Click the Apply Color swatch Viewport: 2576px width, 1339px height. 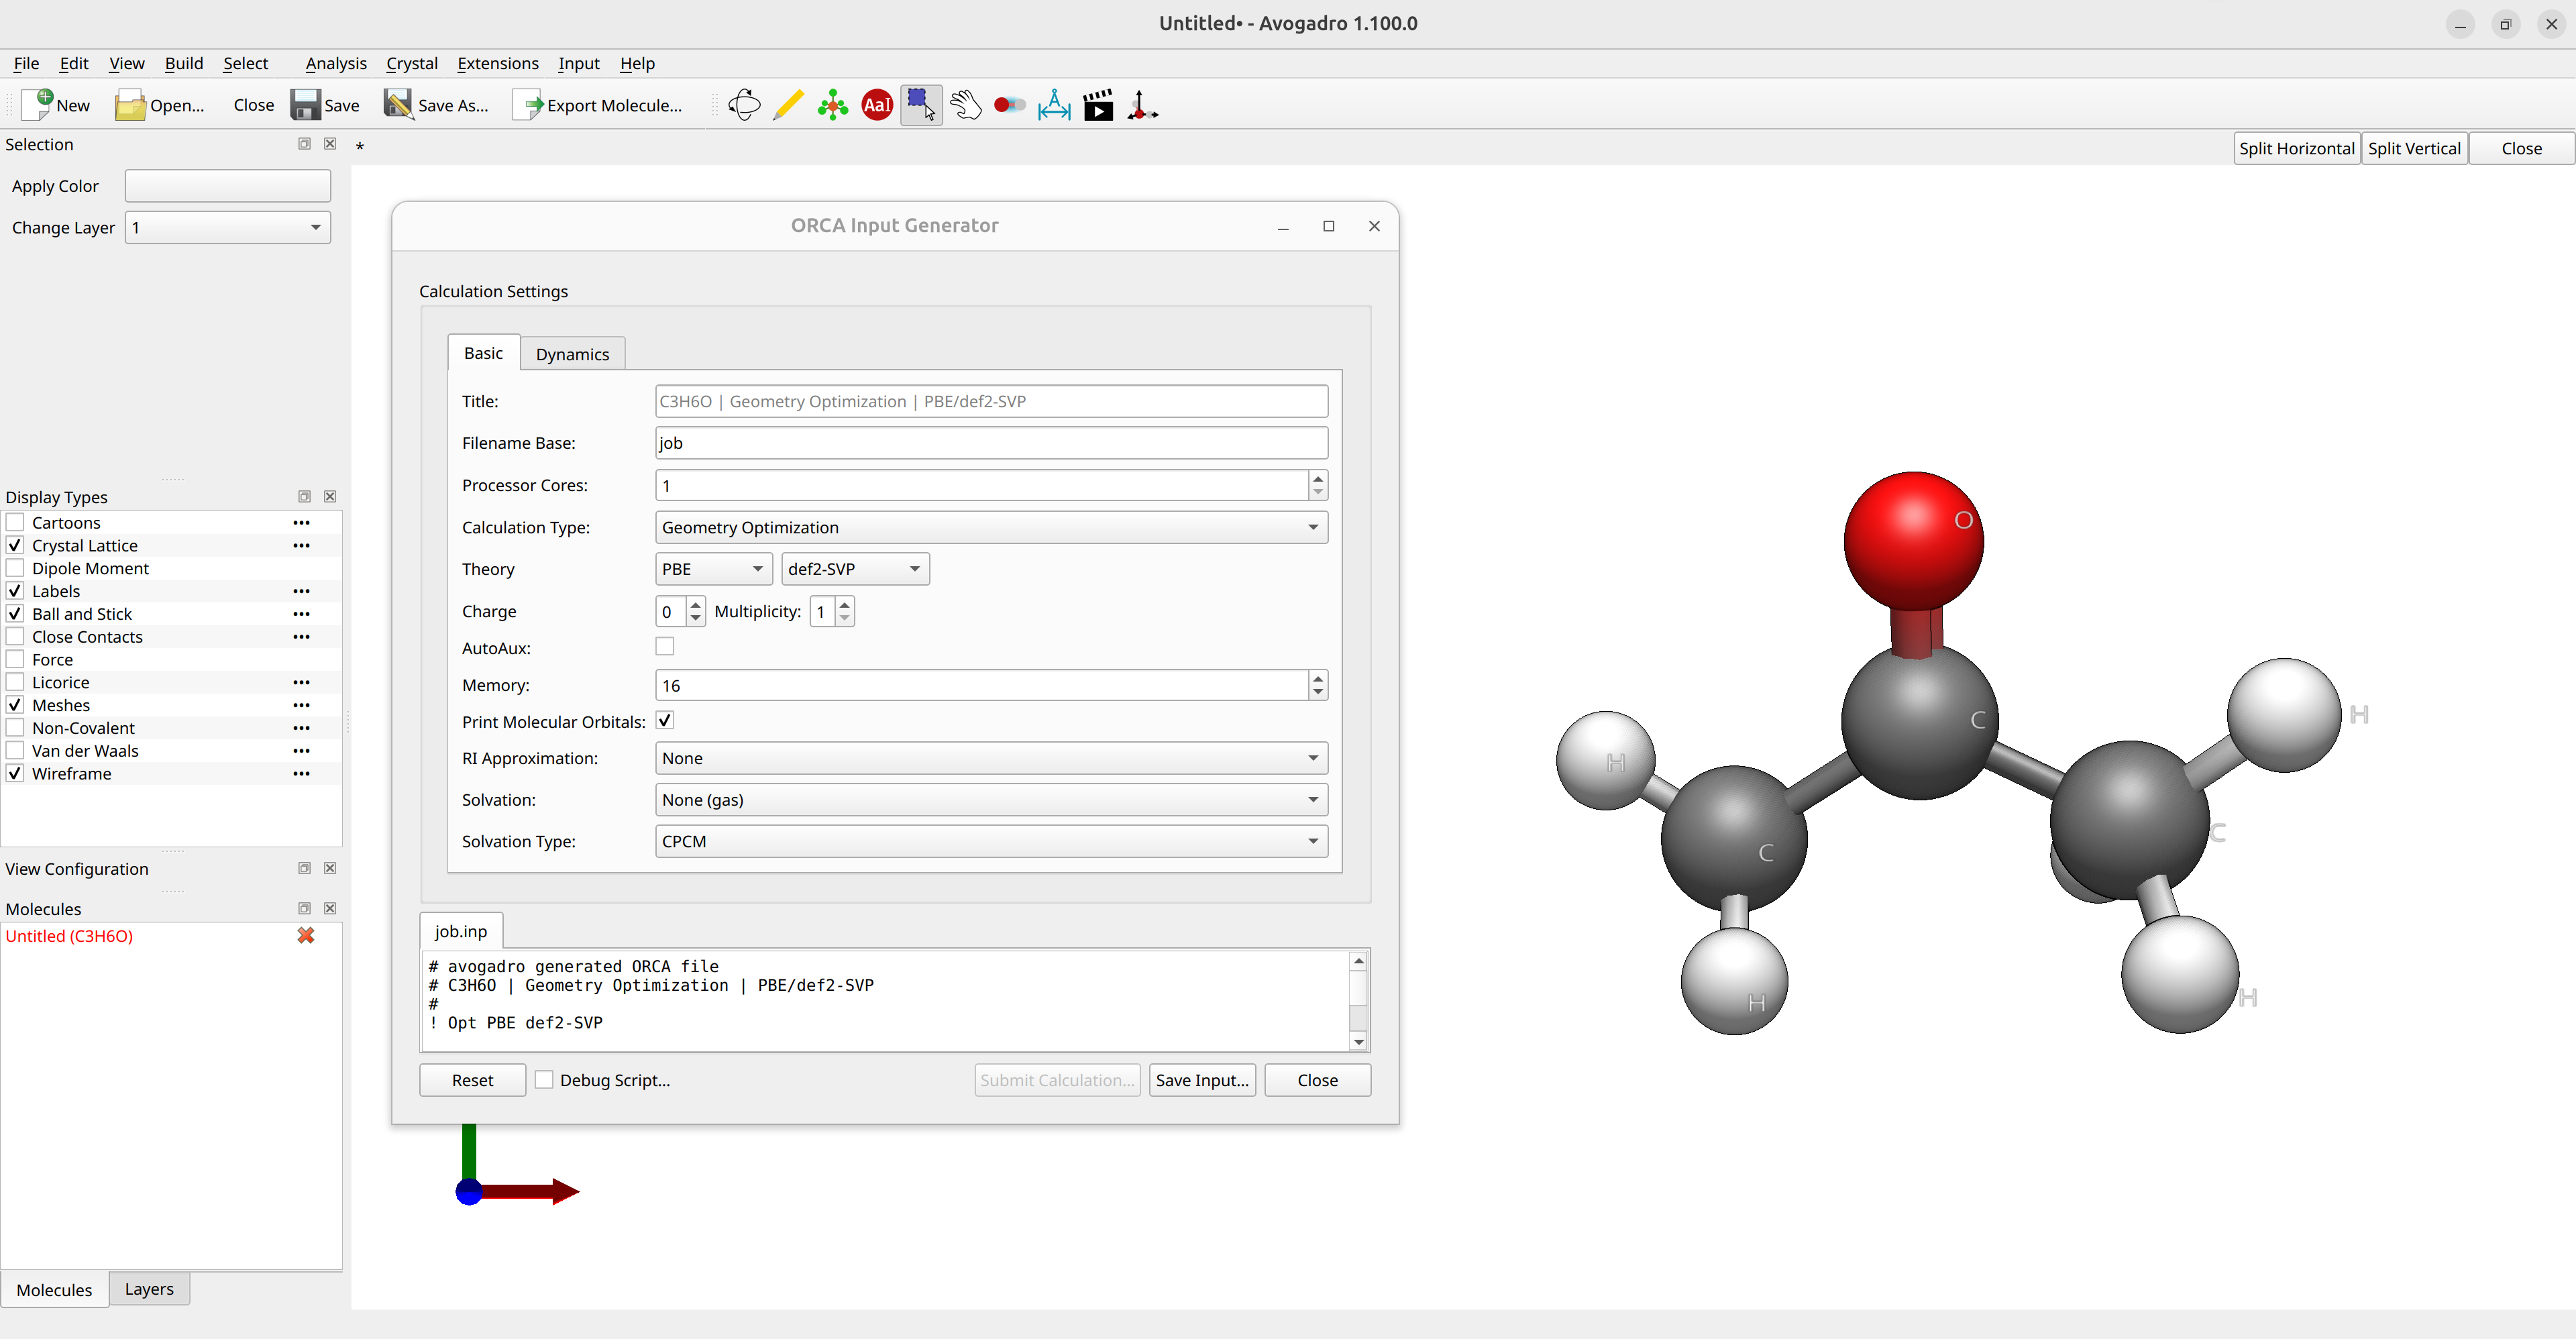click(228, 186)
